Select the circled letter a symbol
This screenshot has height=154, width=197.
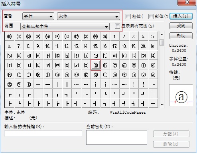[x=96, y=65]
